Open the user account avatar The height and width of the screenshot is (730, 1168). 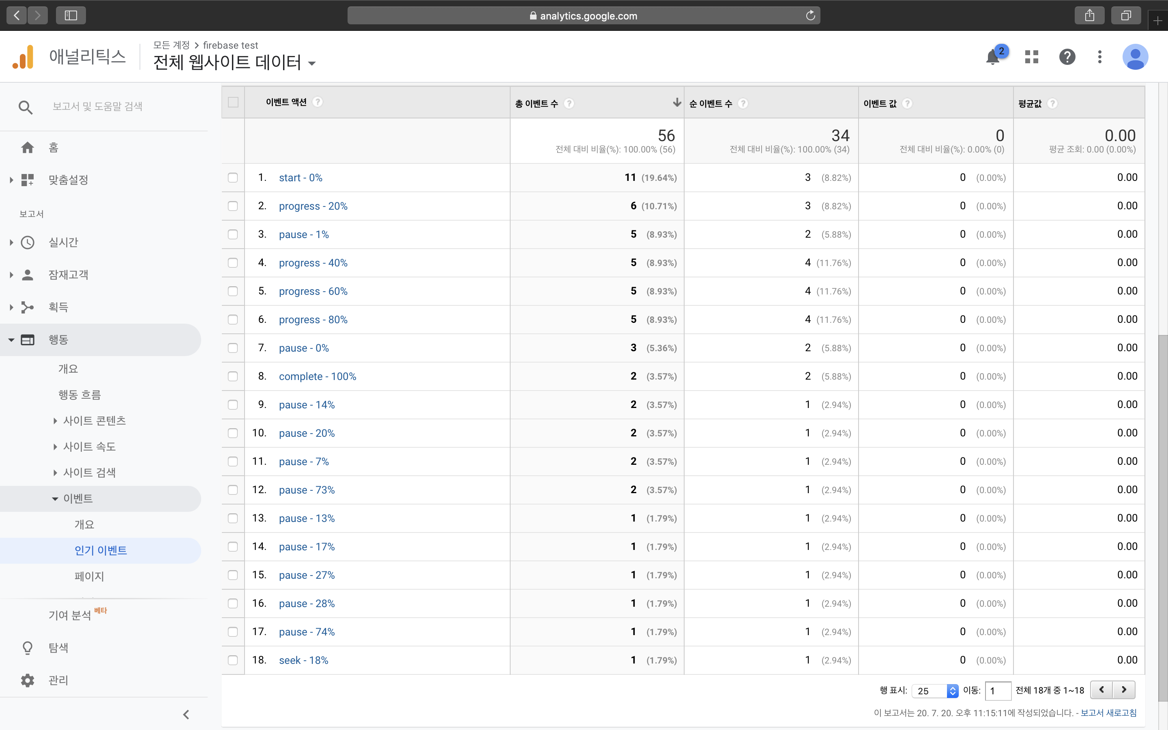point(1135,57)
